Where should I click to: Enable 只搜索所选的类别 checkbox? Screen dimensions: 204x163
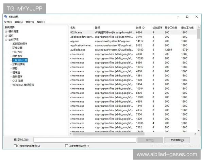(x=15, y=146)
